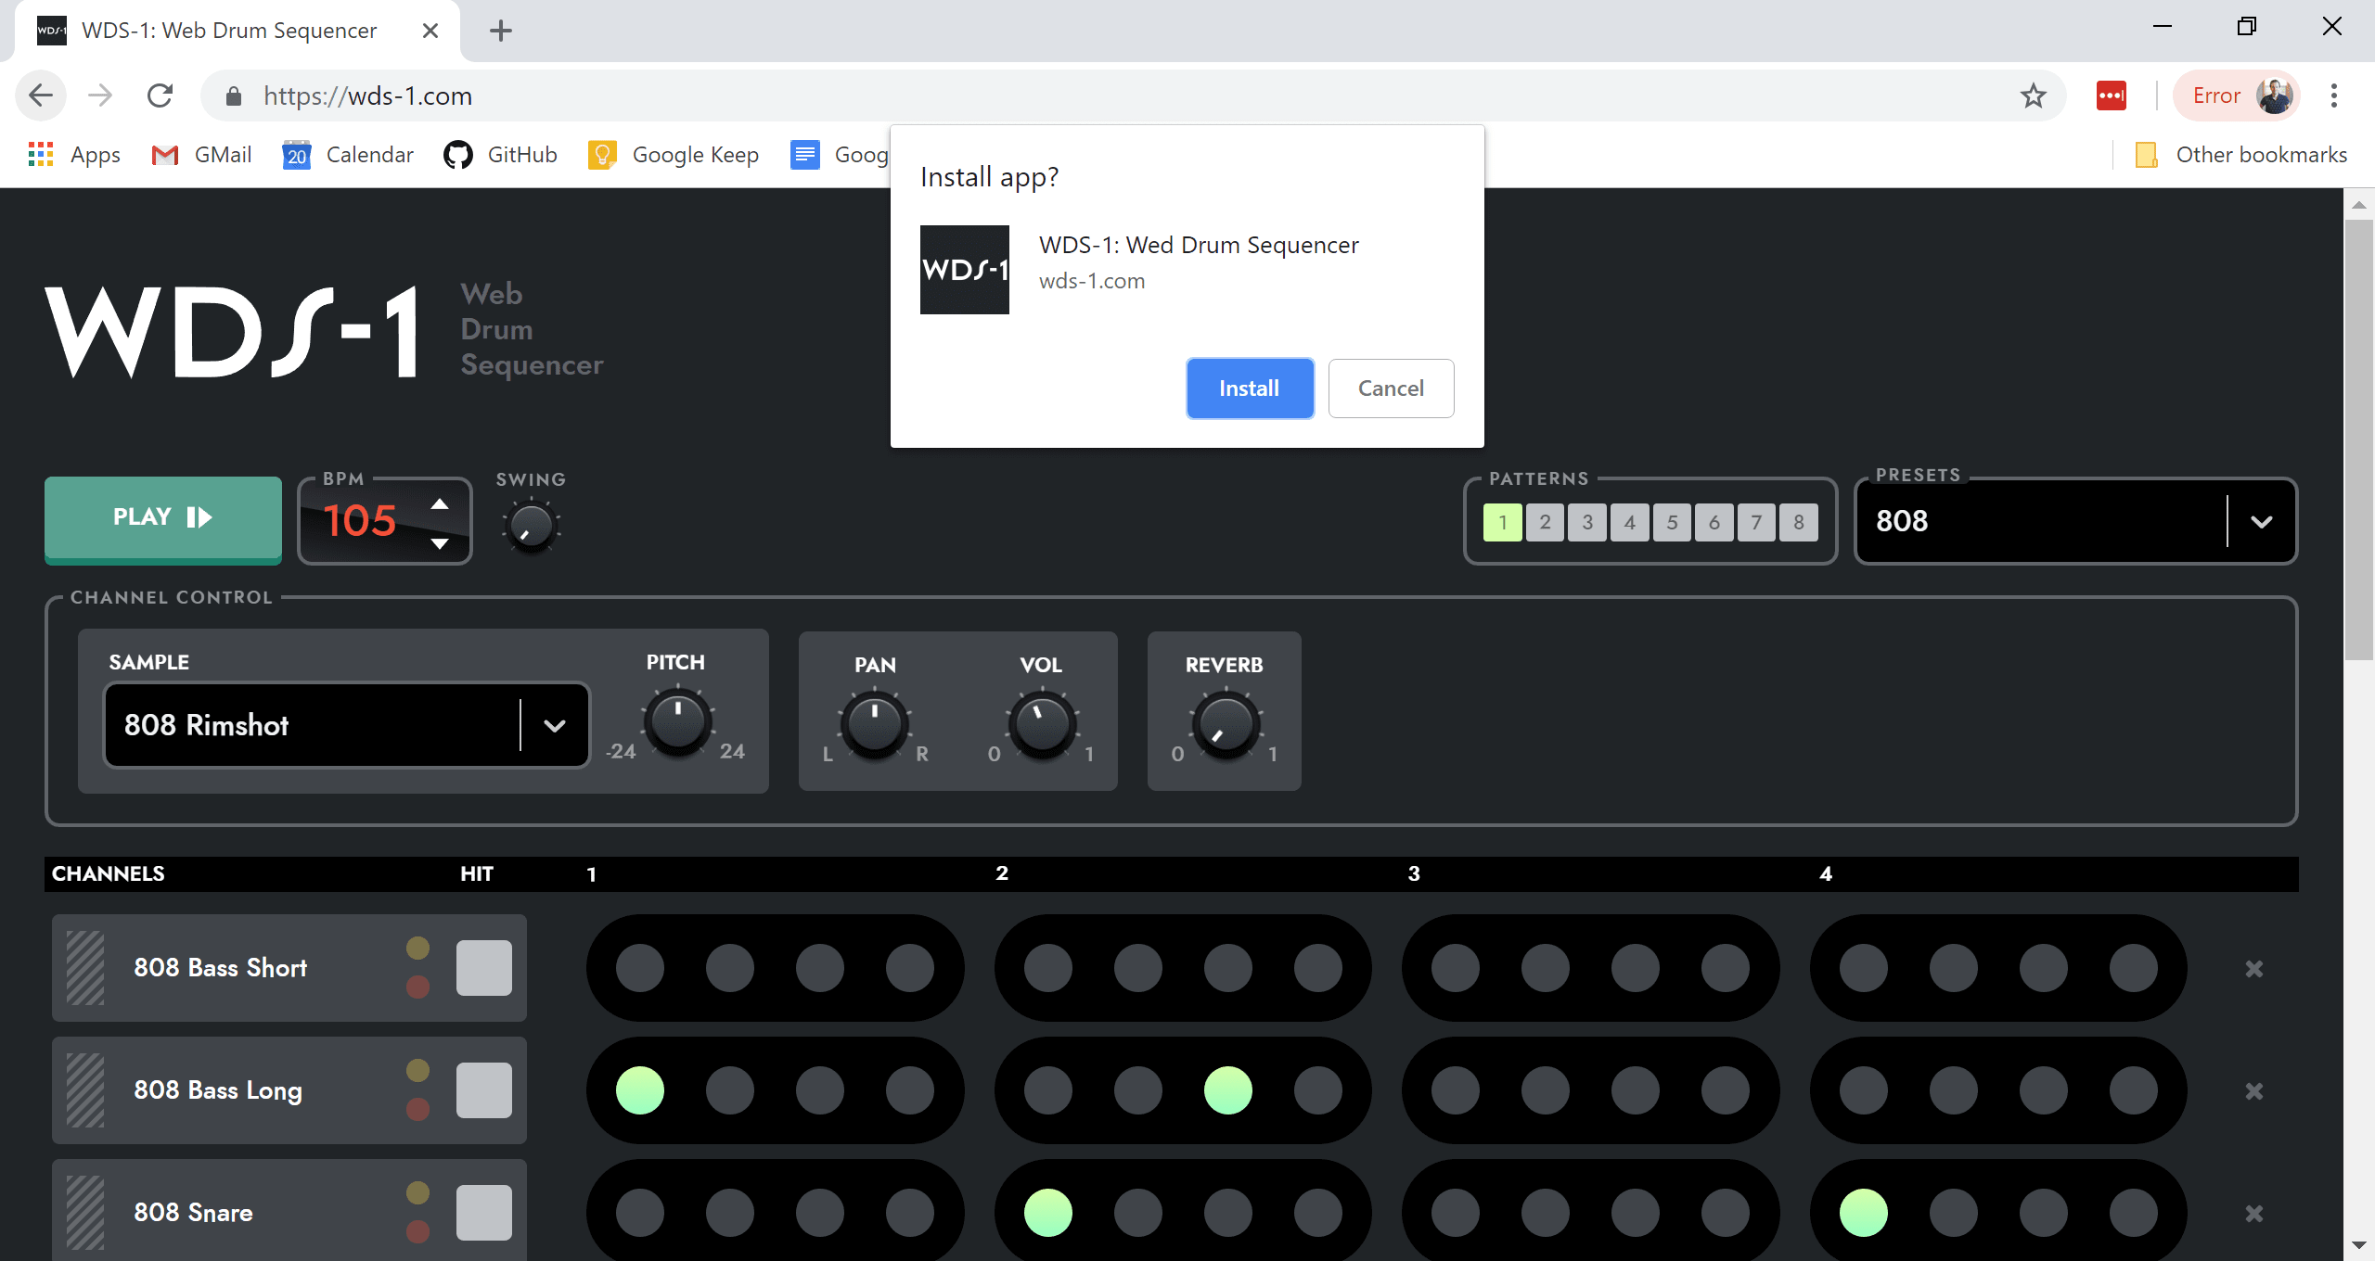Select pattern 3

(x=1587, y=522)
